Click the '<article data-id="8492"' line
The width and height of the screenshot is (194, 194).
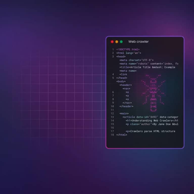click(151, 117)
